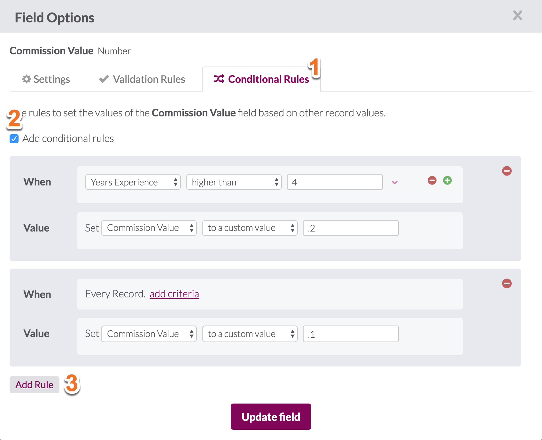Close the Field Options dialog
This screenshot has width=542, height=440.
click(x=517, y=15)
